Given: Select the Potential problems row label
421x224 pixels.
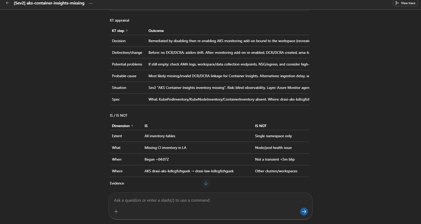Looking at the screenshot, I should 127,64.
